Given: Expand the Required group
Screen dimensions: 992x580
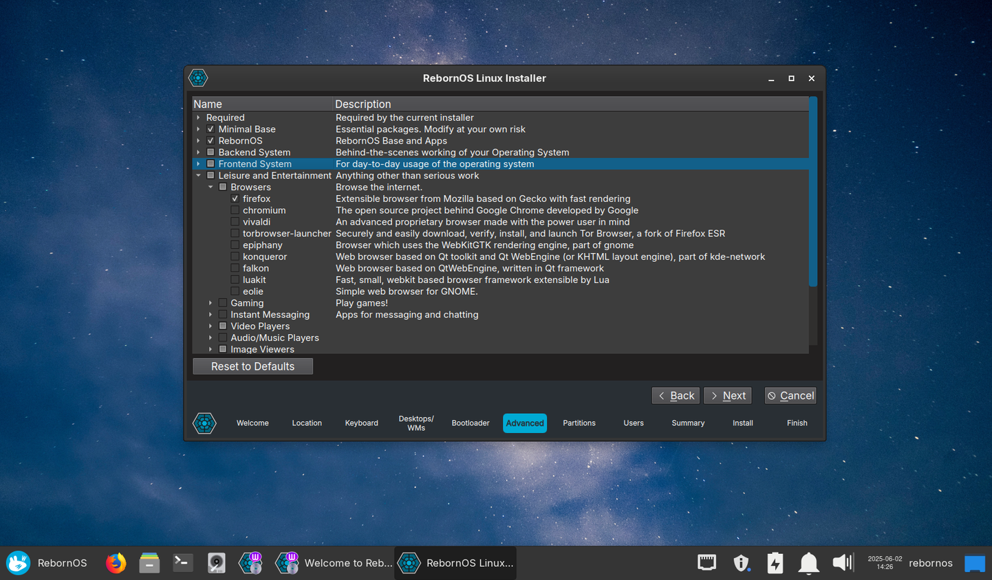Looking at the screenshot, I should coord(199,118).
